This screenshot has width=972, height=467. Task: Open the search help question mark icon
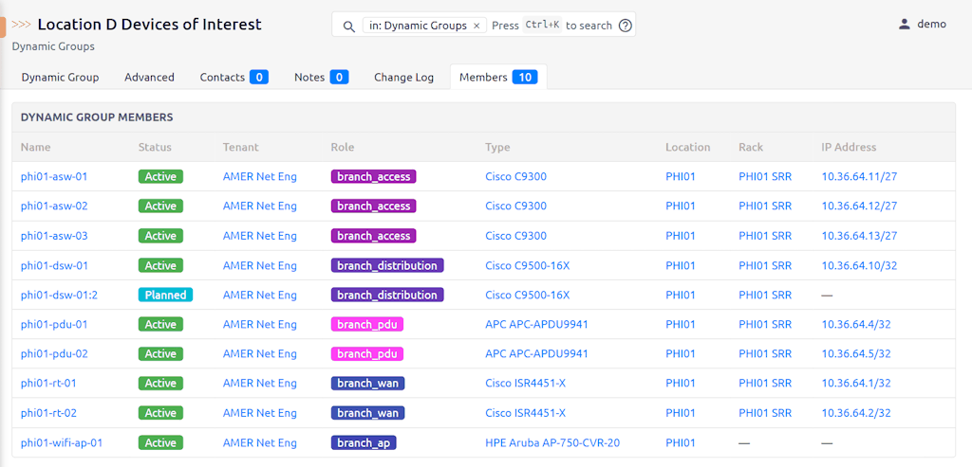click(x=625, y=26)
